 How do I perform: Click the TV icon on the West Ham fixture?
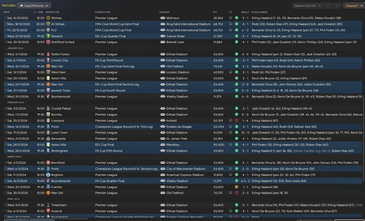230,72
